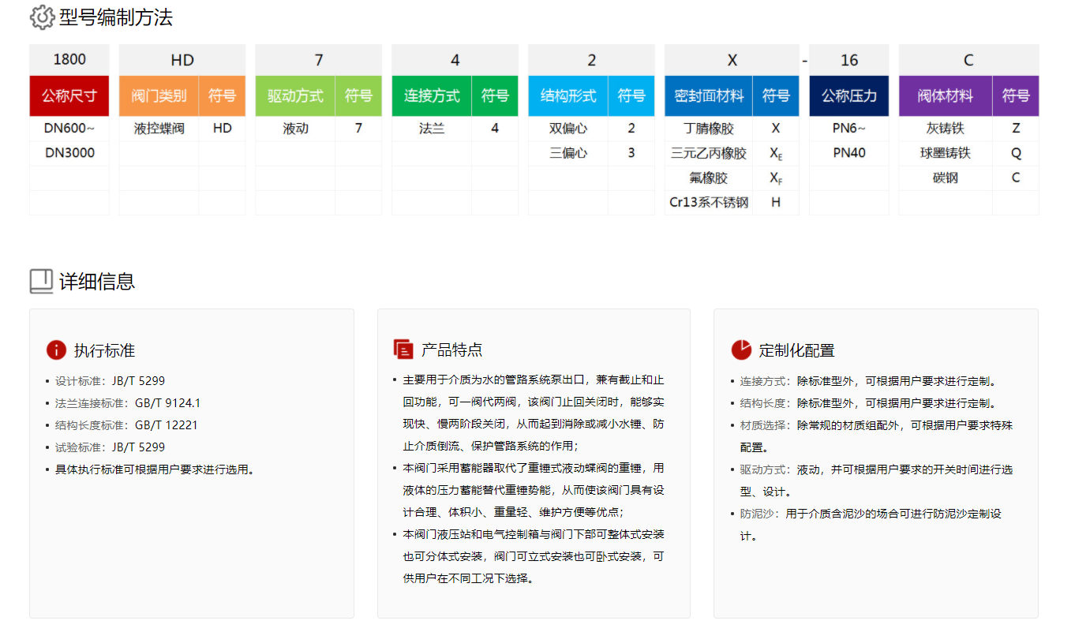This screenshot has width=1075, height=632.
Task: Click the red info icon beside 执行标准
Action: [56, 350]
